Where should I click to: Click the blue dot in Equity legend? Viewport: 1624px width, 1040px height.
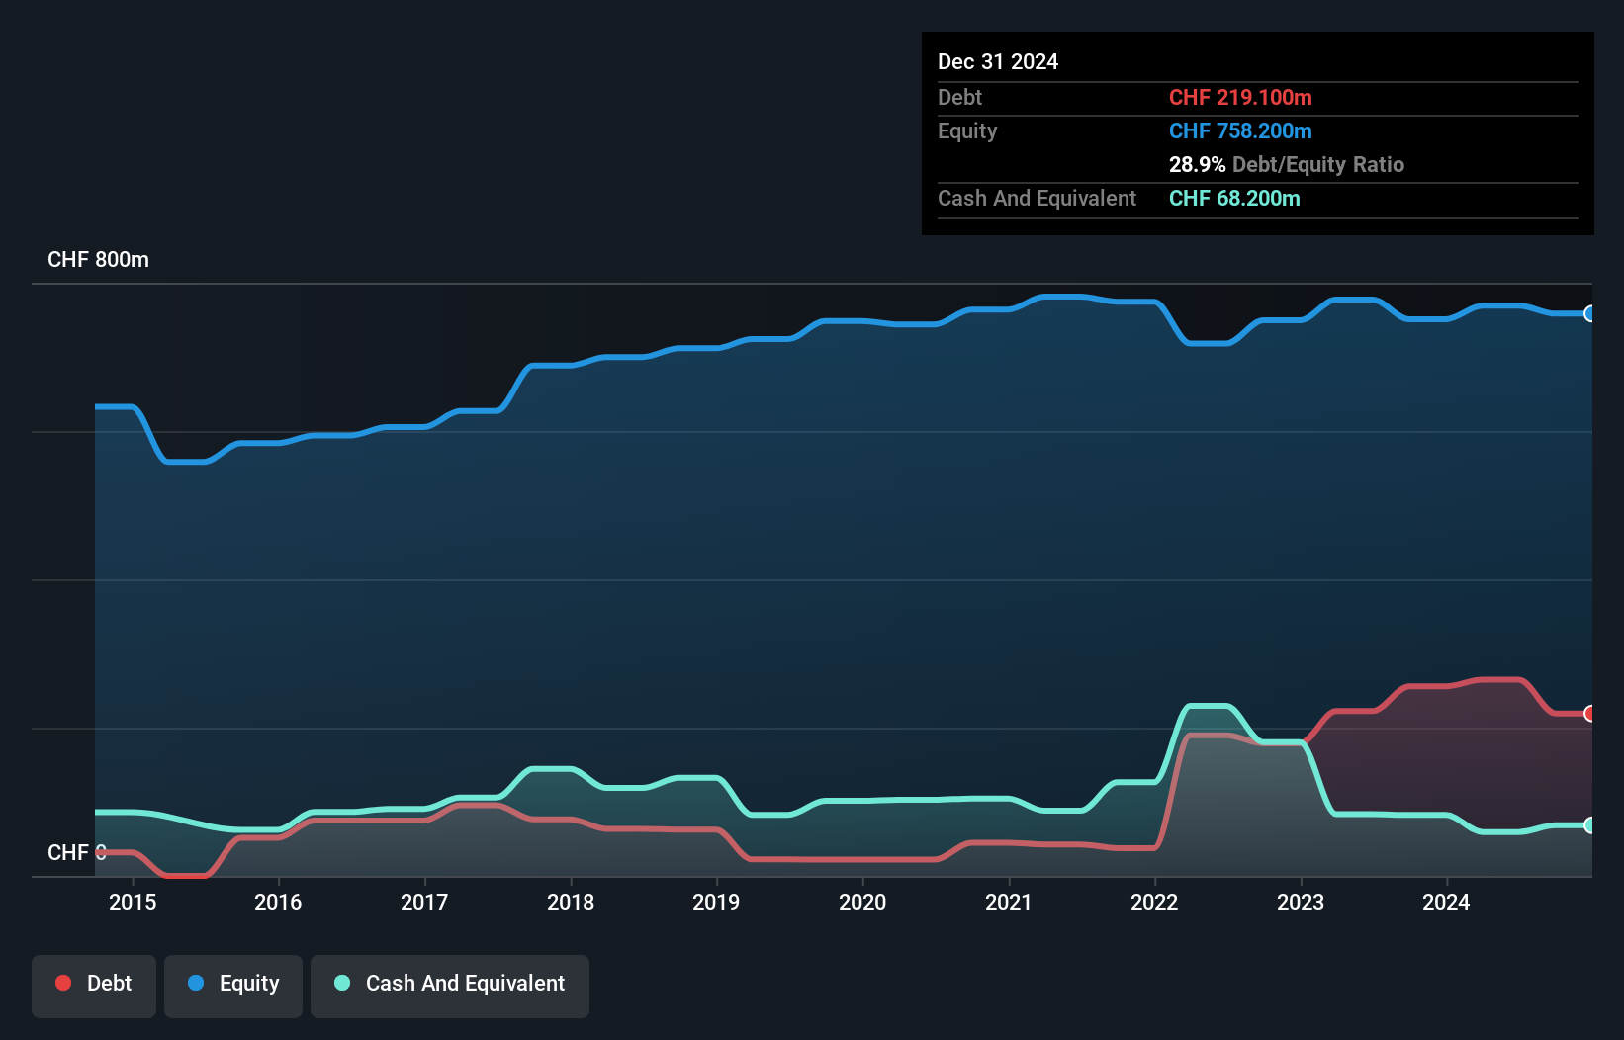[196, 983]
